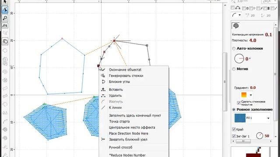Choose Окончание объекта from context menu
Screen dimensions: 280x157
(x=125, y=70)
